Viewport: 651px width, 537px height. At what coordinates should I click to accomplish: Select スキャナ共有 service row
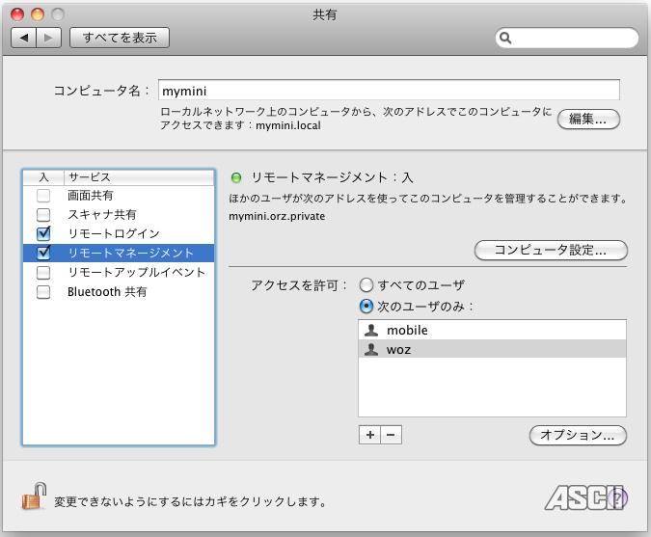(x=119, y=215)
